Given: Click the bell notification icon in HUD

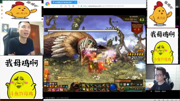Looking at the screenshot, I should tap(121, 89).
